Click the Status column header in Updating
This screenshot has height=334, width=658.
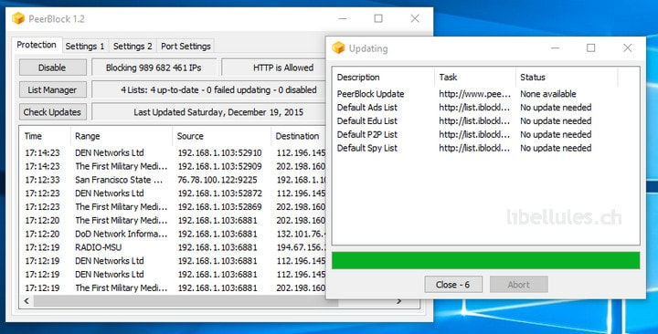(x=567, y=77)
